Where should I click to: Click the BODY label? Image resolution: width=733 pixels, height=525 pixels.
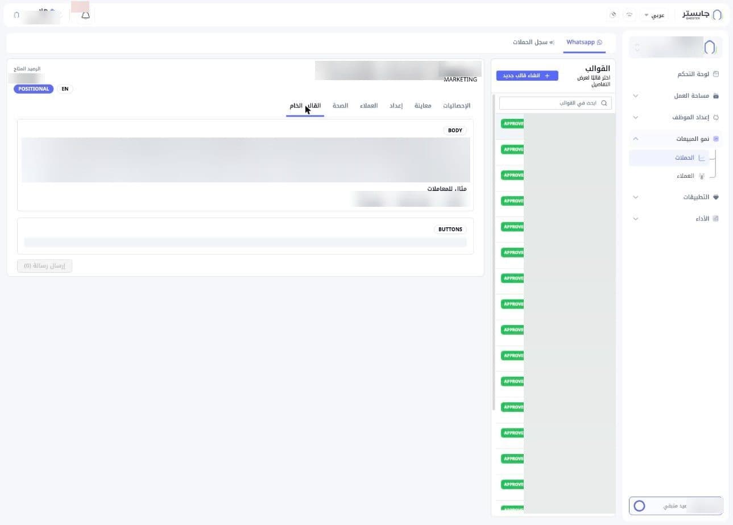[455, 131]
